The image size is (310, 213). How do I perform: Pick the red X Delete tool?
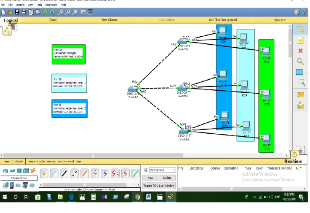tap(300, 51)
